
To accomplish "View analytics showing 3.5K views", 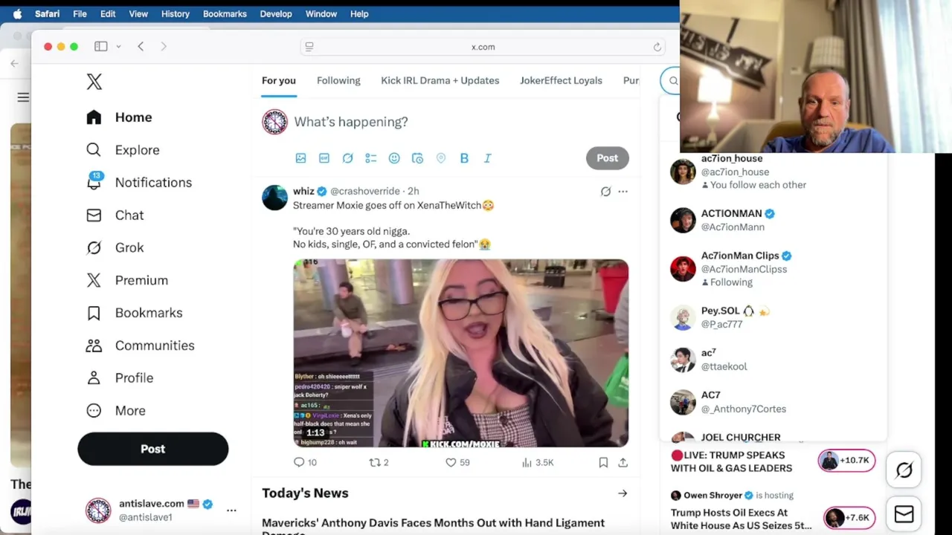I will pos(538,462).
